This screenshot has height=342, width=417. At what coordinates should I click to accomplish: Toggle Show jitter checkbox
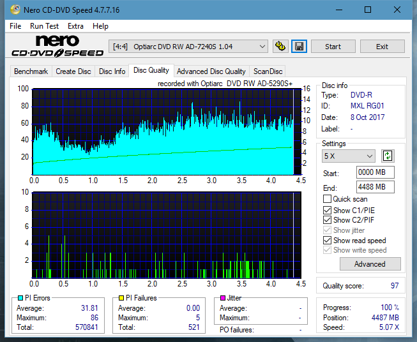(x=327, y=230)
